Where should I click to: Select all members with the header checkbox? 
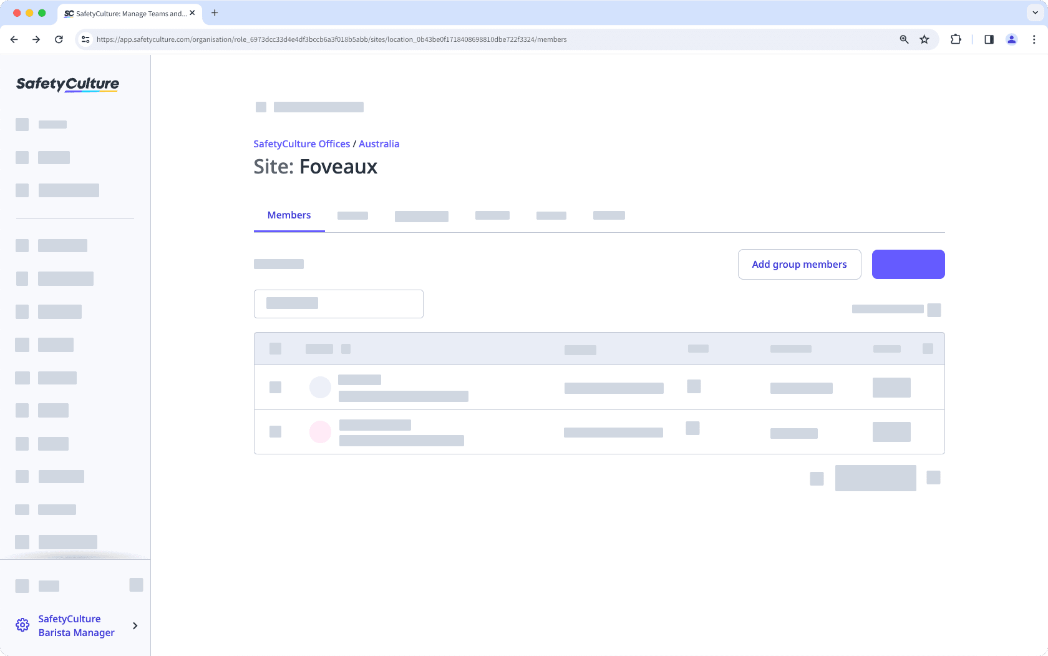pos(275,348)
